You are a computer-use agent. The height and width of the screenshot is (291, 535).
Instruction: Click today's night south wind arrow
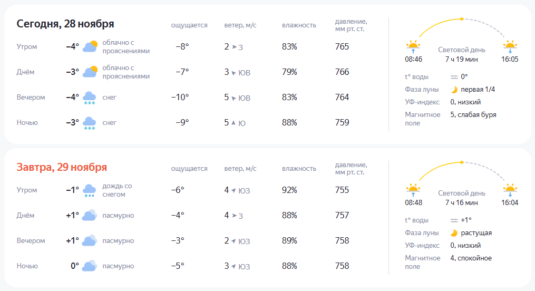click(x=234, y=123)
